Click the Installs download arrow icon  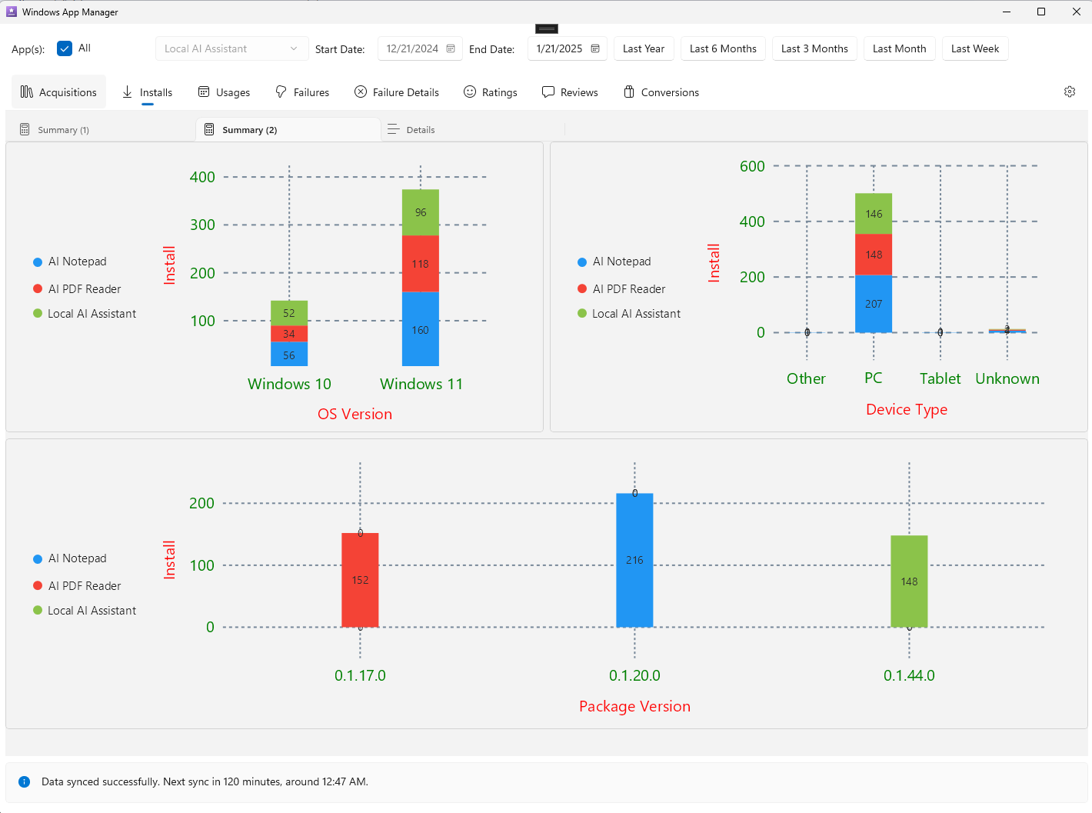127,92
